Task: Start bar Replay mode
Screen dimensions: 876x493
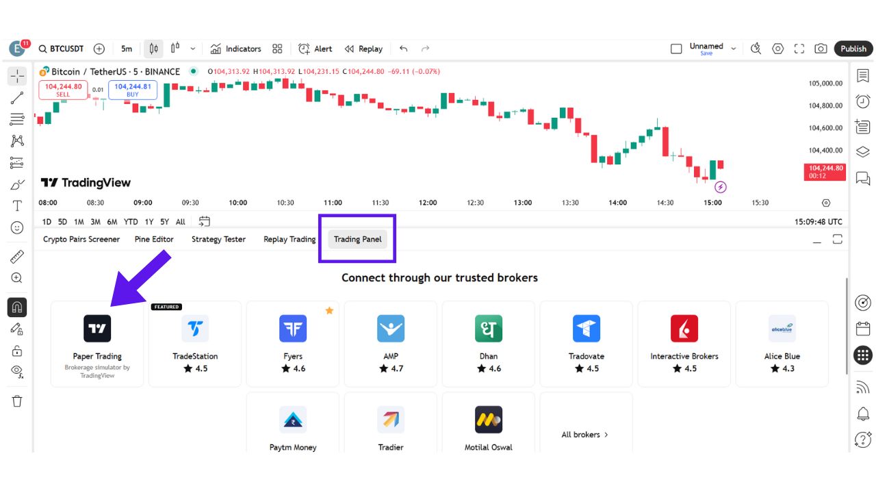Action: point(363,49)
